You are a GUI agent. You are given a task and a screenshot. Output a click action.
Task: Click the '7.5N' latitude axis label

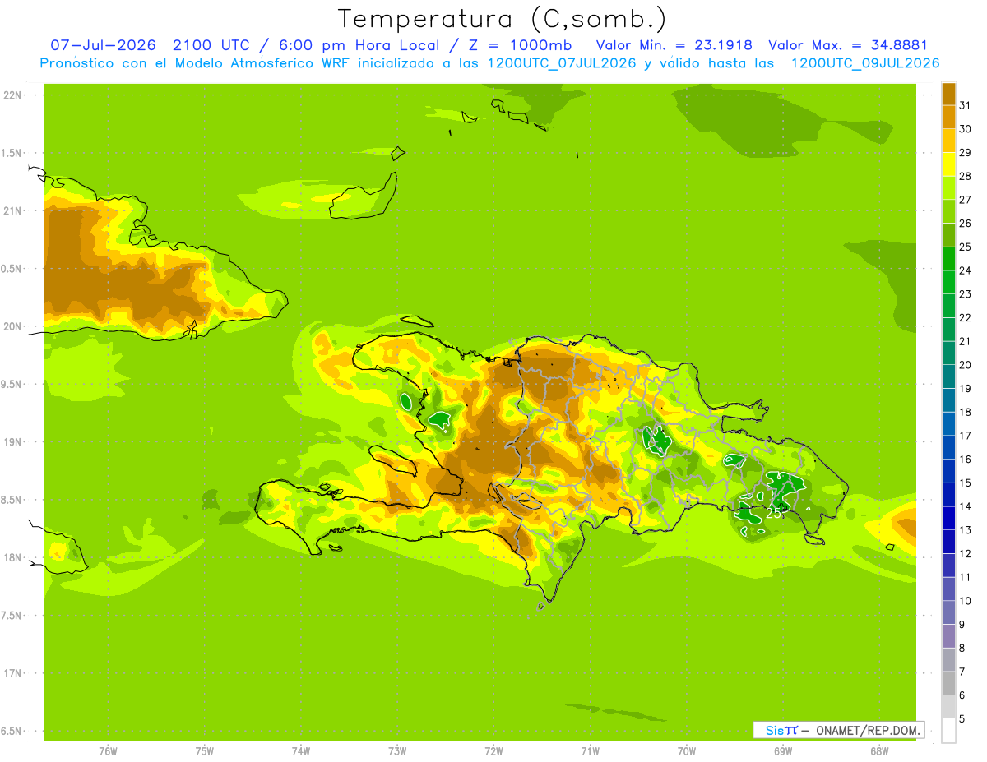coord(12,615)
